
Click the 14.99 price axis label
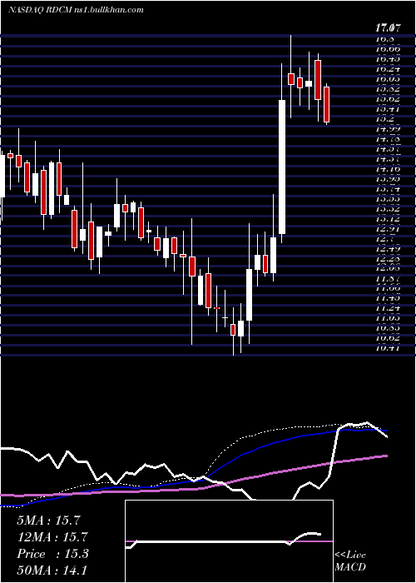point(388,129)
